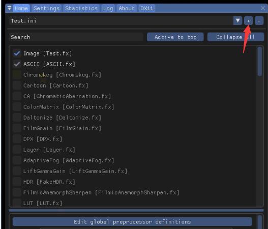Screen dimensions: 268x229
Task: Add a new preset with plus button
Action: [248, 21]
